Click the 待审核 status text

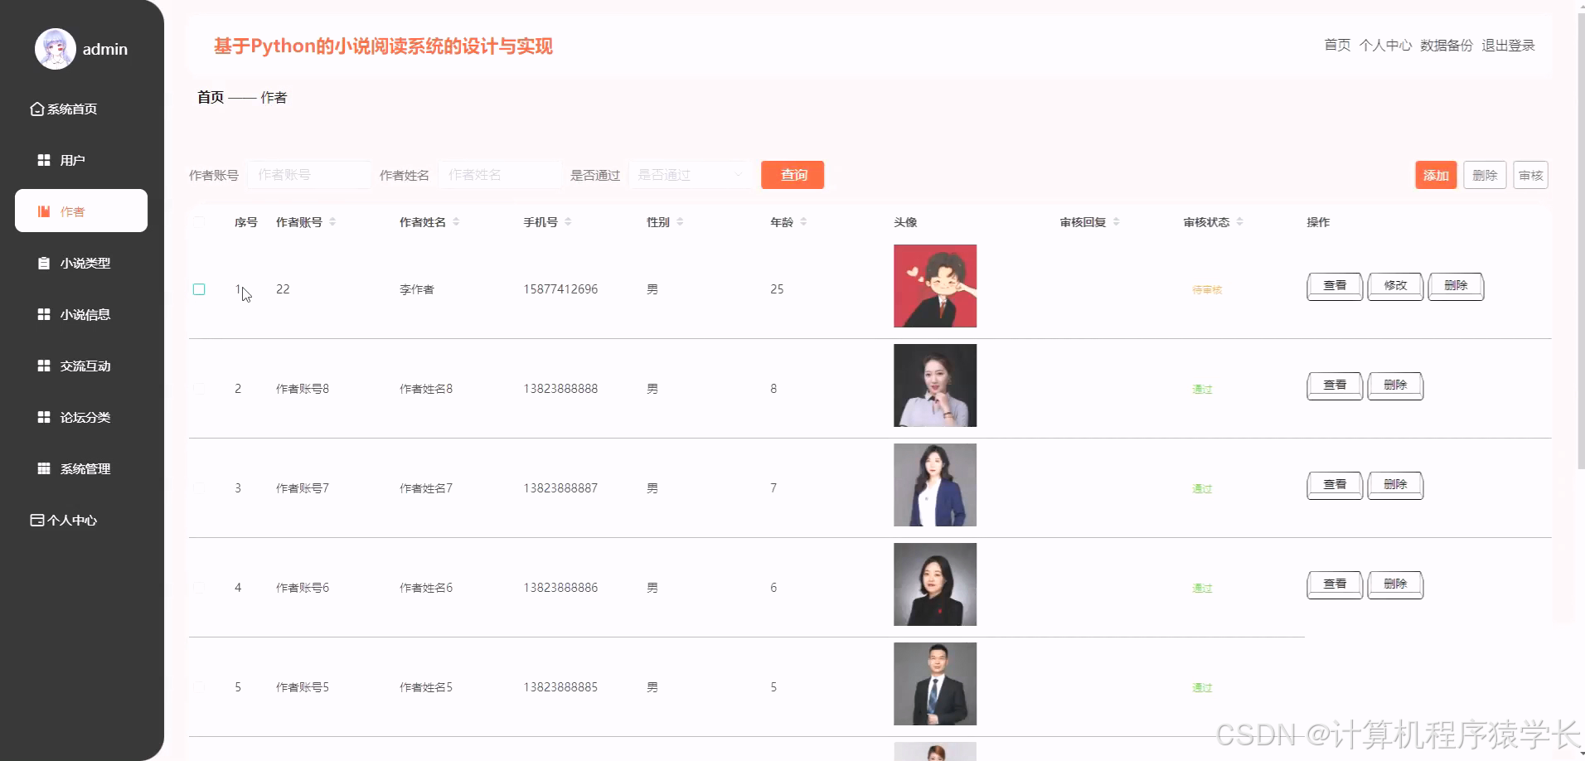[1207, 290]
